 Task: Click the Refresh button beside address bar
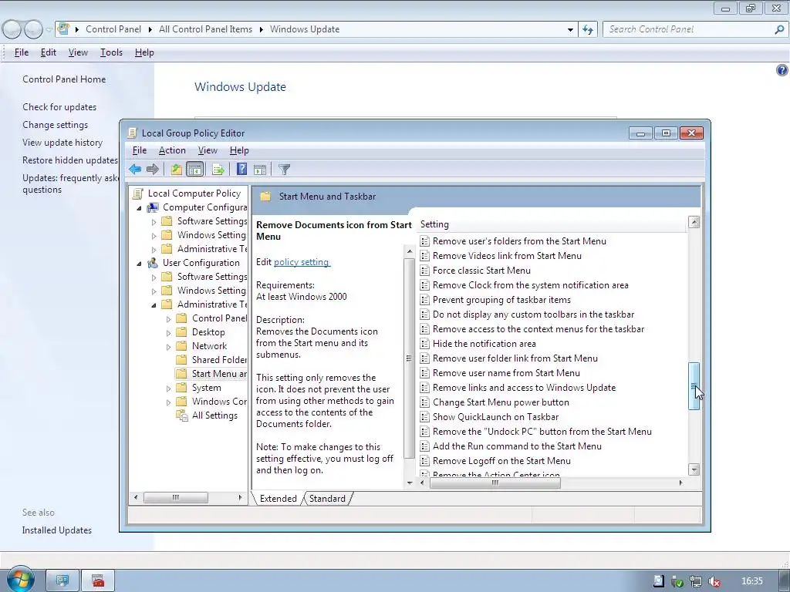pos(588,30)
